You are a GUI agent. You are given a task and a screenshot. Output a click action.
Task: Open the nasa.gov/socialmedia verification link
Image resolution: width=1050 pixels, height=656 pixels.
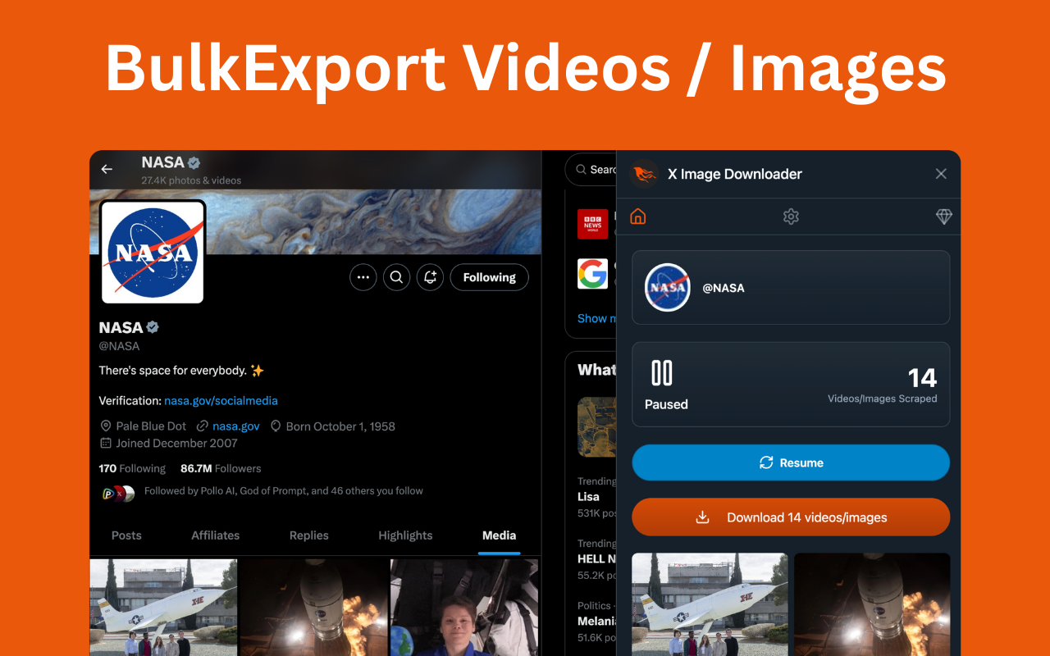(x=221, y=400)
